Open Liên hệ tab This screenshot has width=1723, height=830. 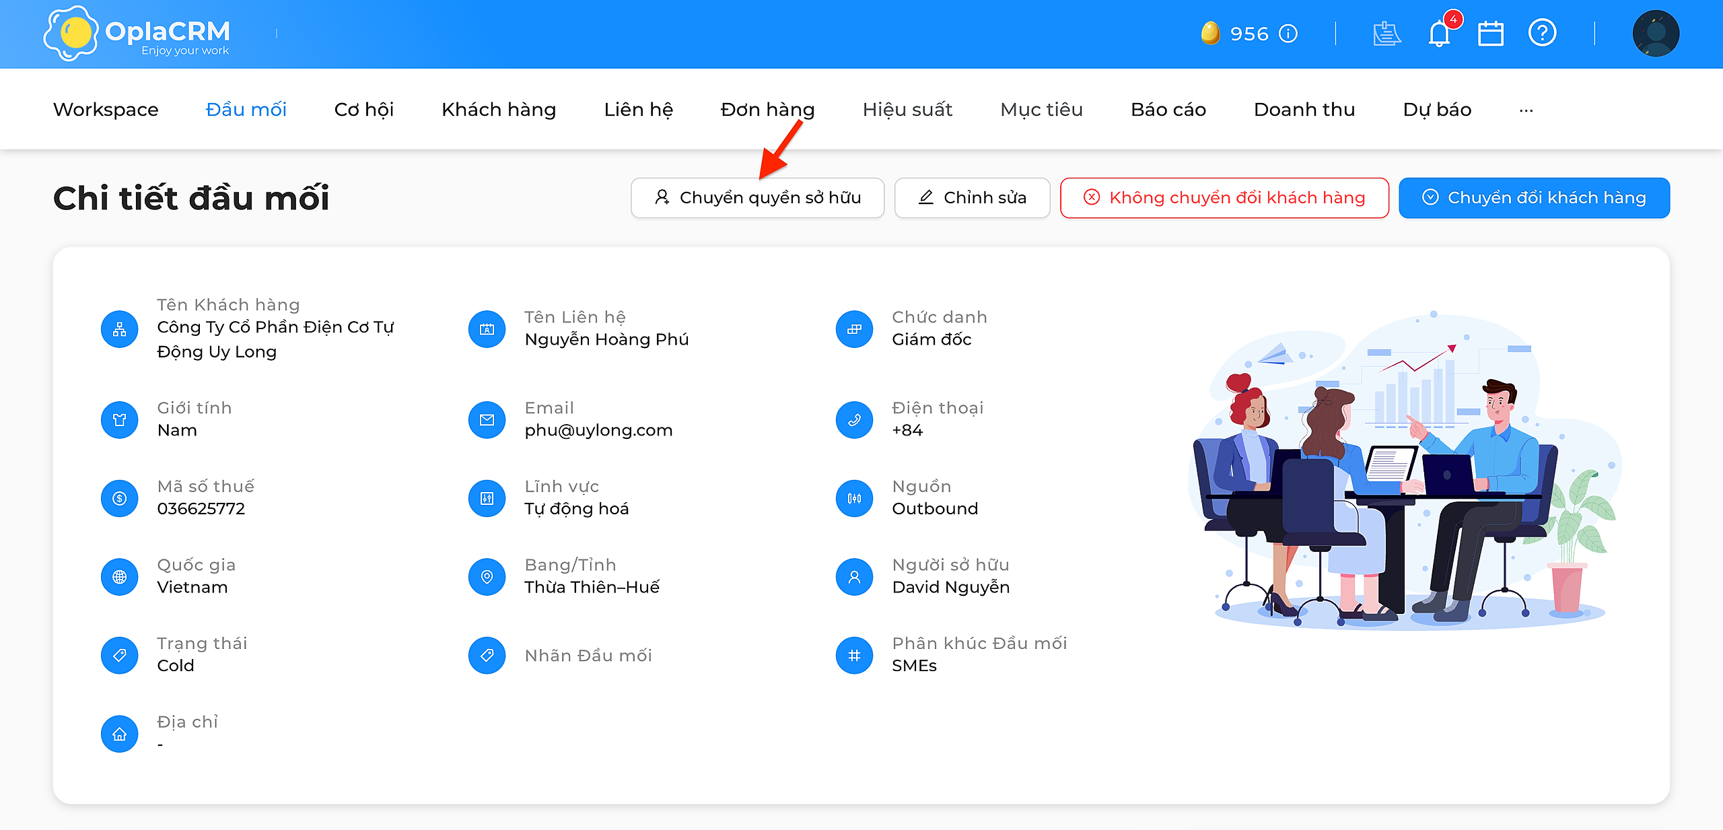click(x=638, y=109)
